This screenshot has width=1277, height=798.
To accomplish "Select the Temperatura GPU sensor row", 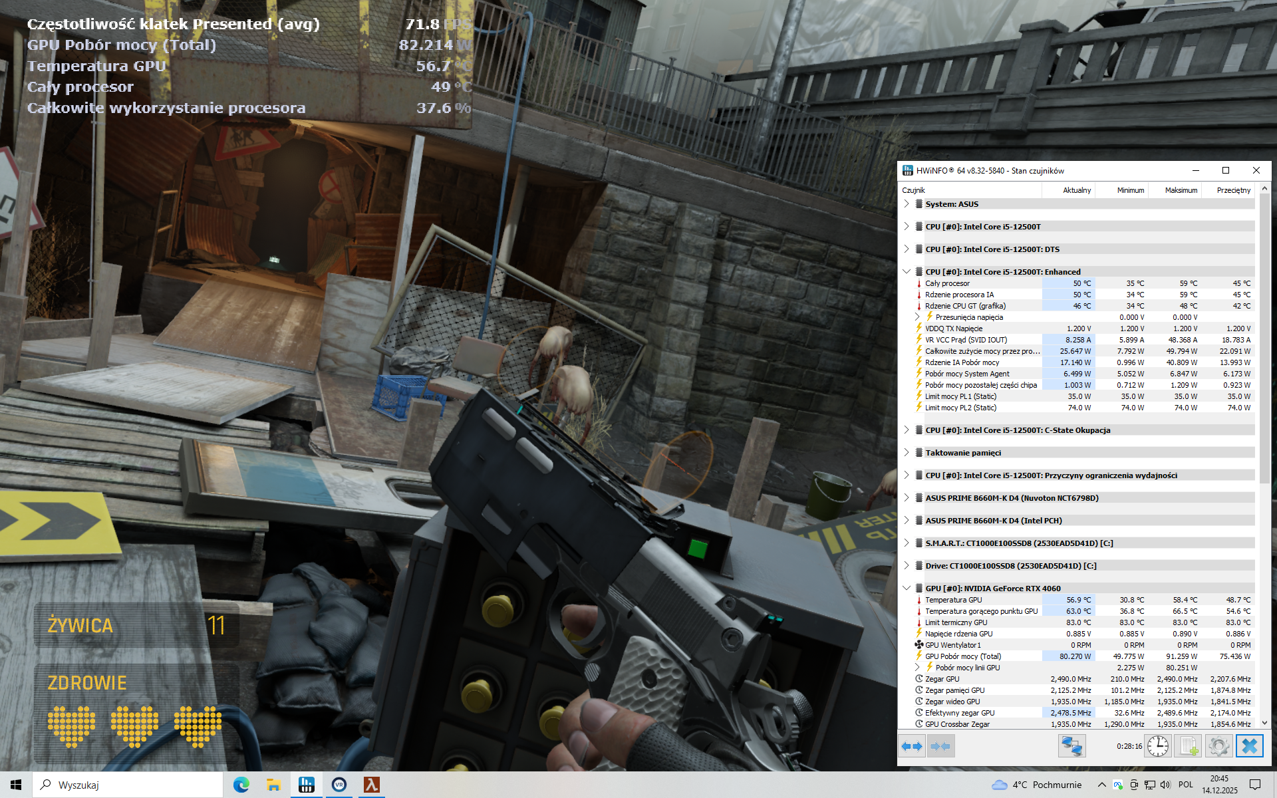I will tap(953, 600).
